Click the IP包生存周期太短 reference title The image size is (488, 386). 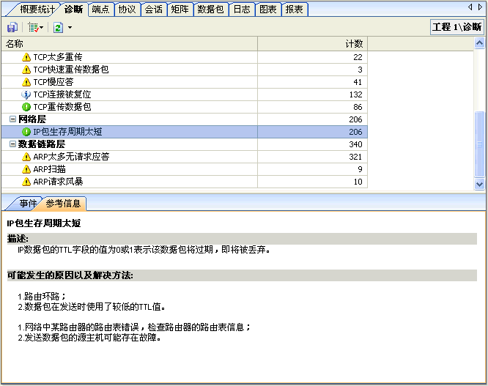44,223
